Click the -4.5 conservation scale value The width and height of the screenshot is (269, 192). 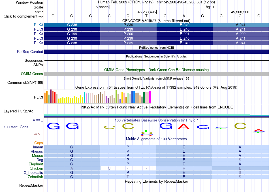pyautogui.click(x=37, y=134)
